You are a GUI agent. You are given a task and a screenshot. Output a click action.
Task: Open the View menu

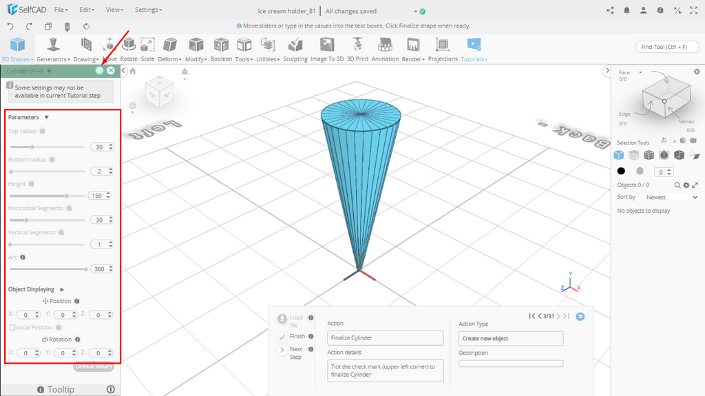[x=115, y=10]
